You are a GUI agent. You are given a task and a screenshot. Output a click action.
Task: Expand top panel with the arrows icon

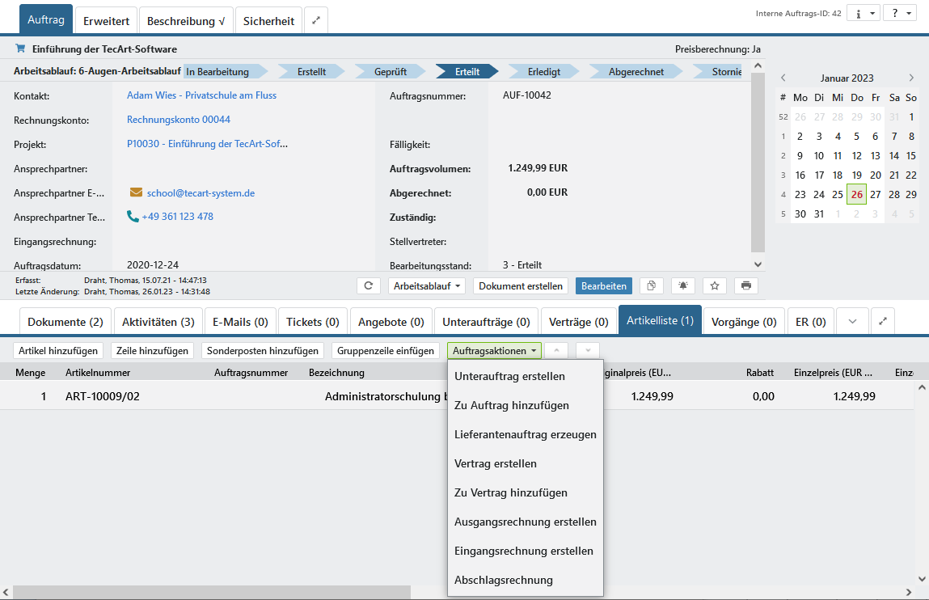click(316, 21)
